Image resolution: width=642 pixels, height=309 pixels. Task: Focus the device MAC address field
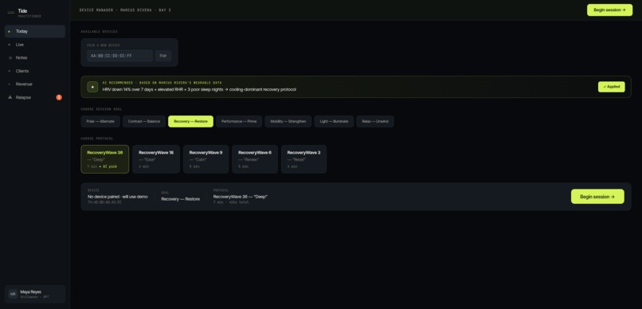coord(119,56)
